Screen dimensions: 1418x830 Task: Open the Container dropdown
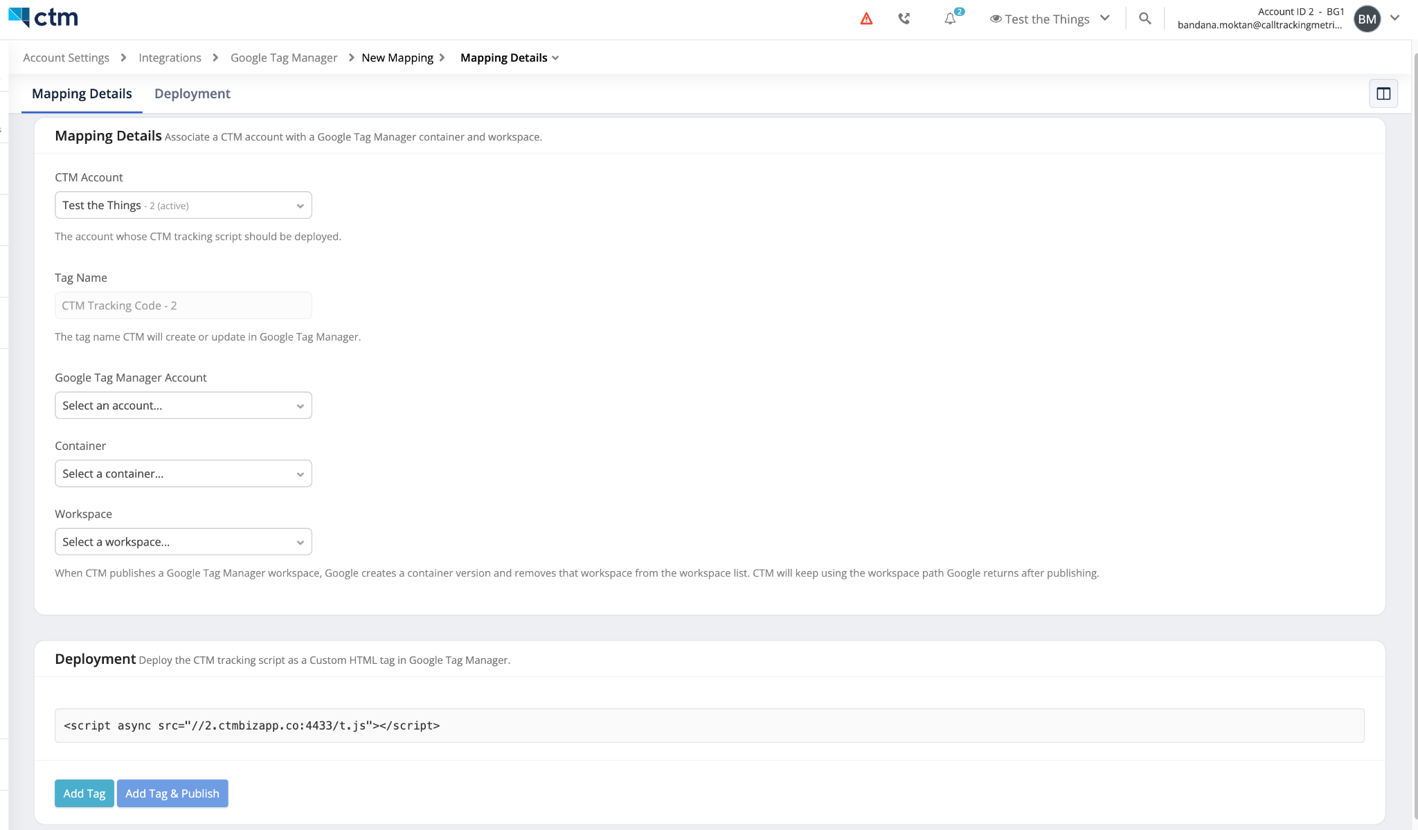(183, 473)
